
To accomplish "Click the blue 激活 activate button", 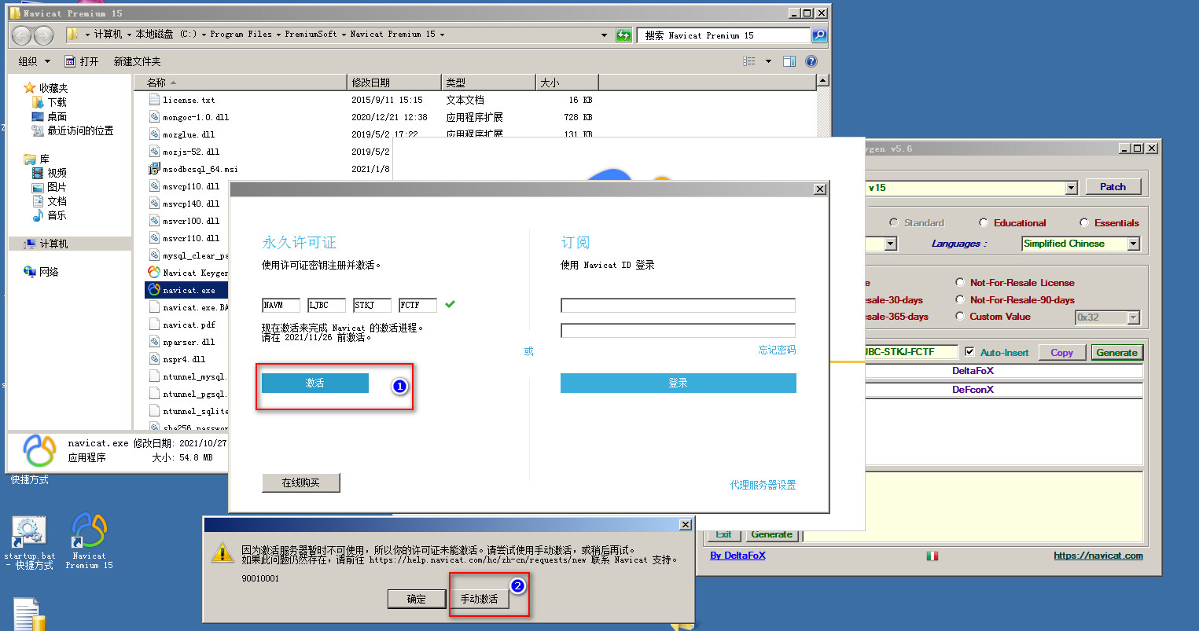I will pos(314,383).
